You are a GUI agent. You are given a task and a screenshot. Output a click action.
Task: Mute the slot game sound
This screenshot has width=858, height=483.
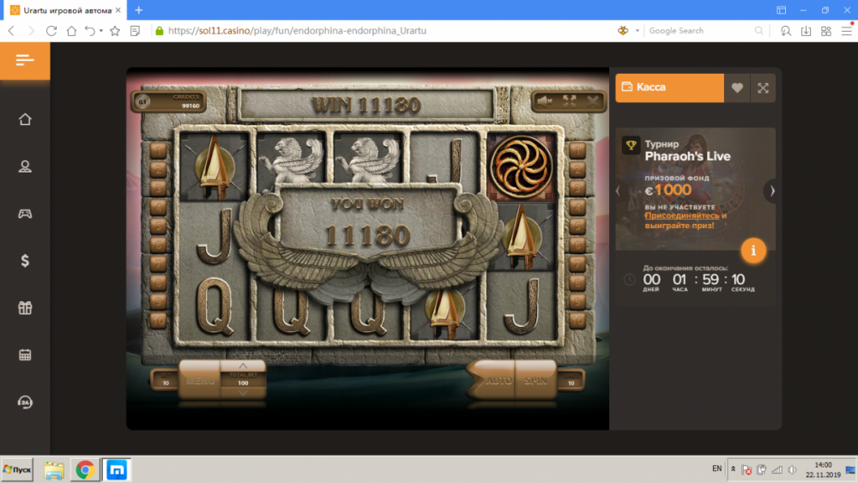(544, 101)
